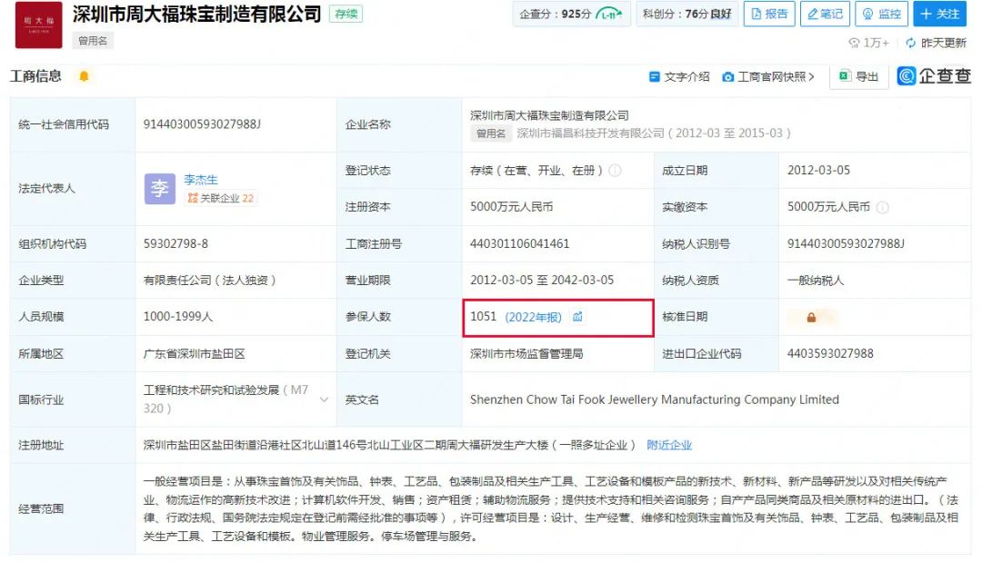
Task: Follow the company with 关注 button
Action: (x=939, y=14)
